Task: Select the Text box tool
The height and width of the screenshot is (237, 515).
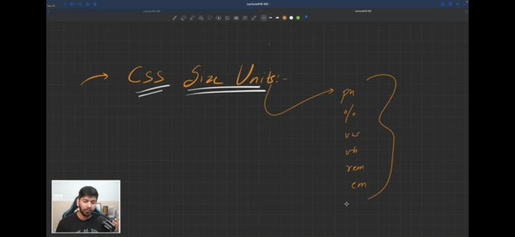Action: [245, 18]
